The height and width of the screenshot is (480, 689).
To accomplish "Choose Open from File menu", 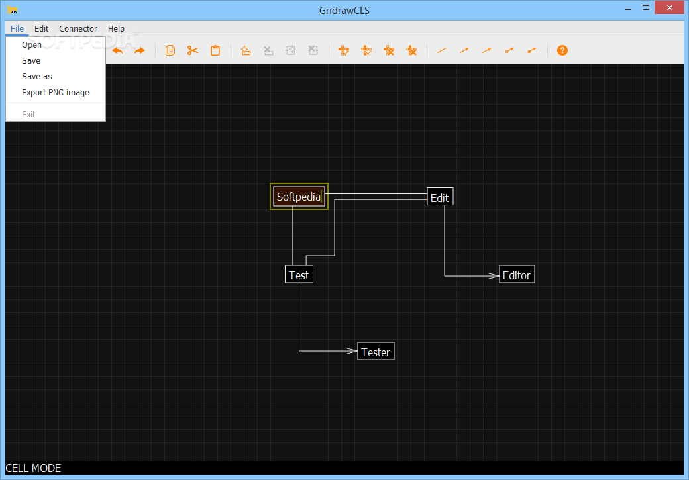I will click(56, 45).
